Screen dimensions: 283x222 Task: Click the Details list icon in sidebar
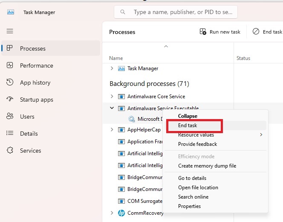pyautogui.click(x=10, y=133)
